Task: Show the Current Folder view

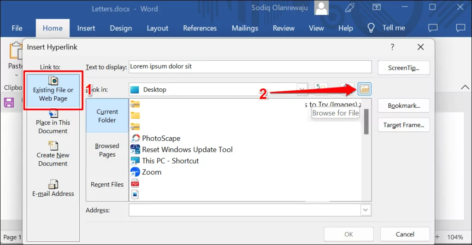Action: pyautogui.click(x=107, y=116)
